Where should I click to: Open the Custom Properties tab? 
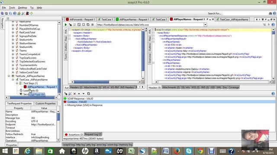(x=45, y=103)
